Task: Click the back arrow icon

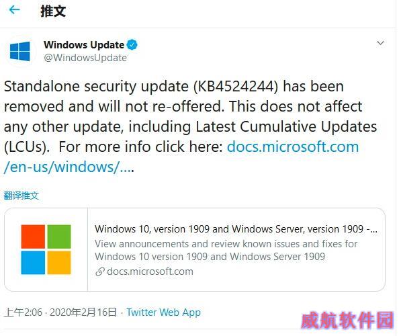Action: coord(14,10)
